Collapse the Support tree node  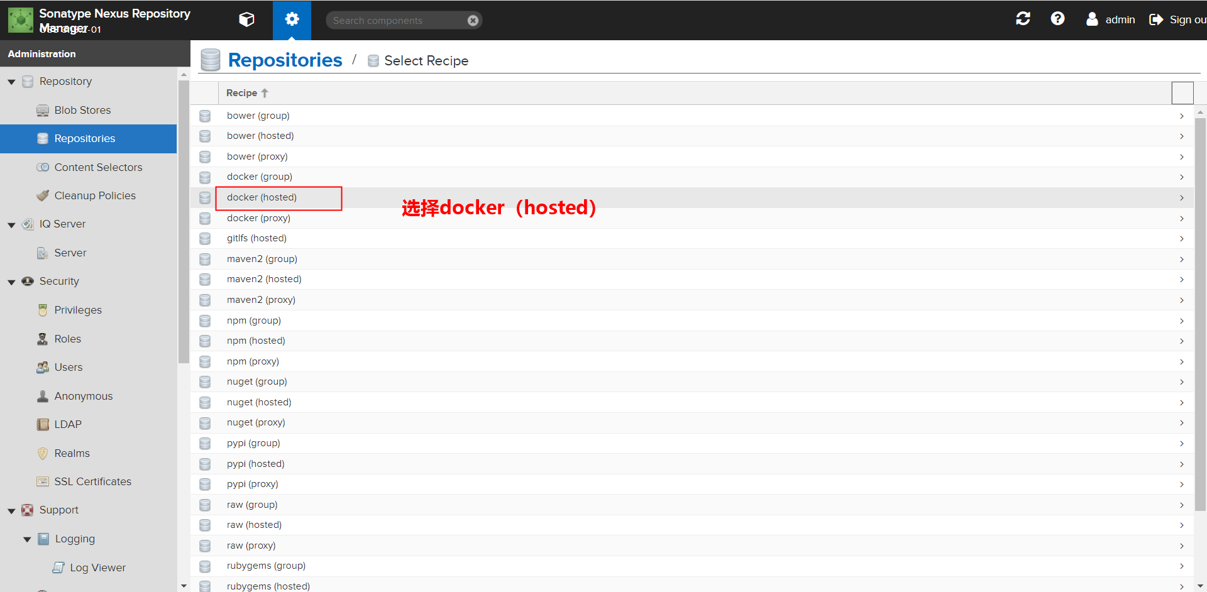(11, 510)
